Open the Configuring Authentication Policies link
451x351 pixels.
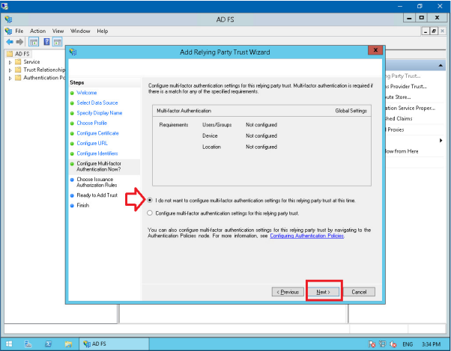click(306, 236)
